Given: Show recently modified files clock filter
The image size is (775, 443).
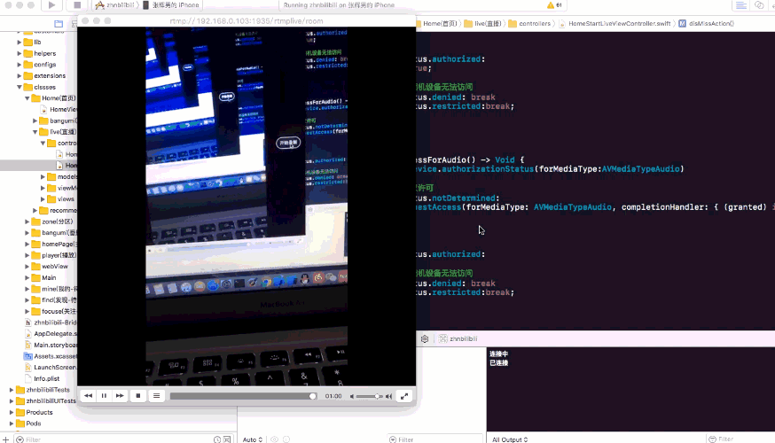Looking at the screenshot, I should coord(217,439).
